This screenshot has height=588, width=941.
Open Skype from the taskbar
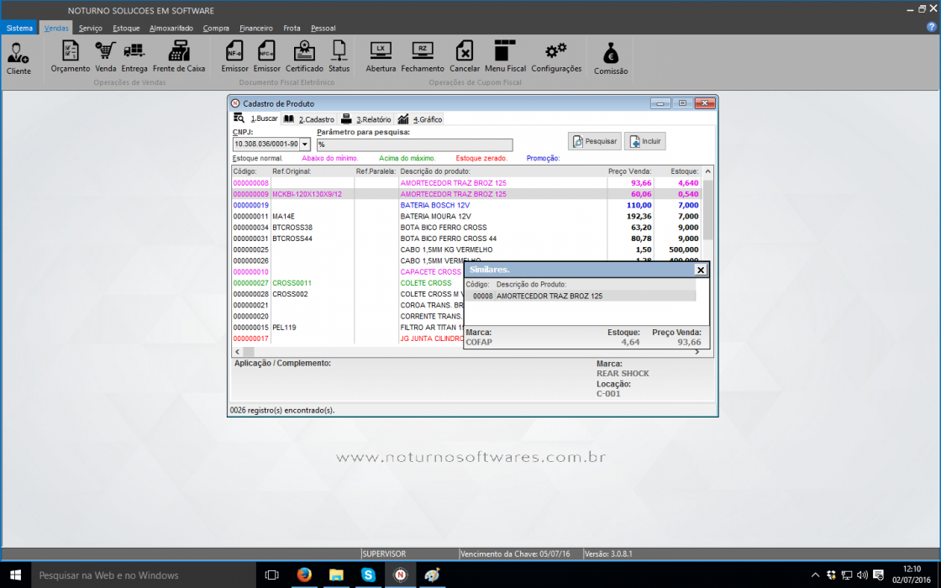coord(368,575)
